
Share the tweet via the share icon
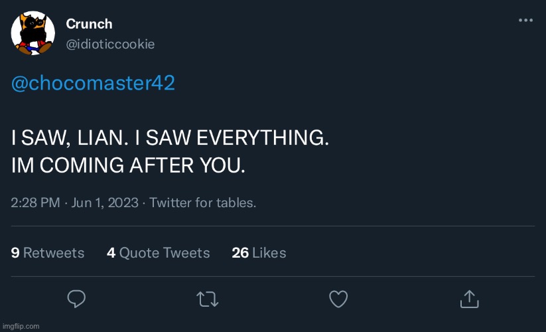tap(469, 299)
